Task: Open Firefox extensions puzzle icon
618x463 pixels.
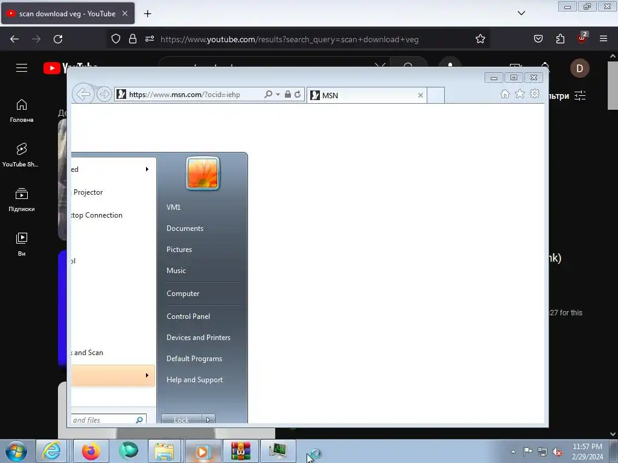Action: click(x=560, y=39)
